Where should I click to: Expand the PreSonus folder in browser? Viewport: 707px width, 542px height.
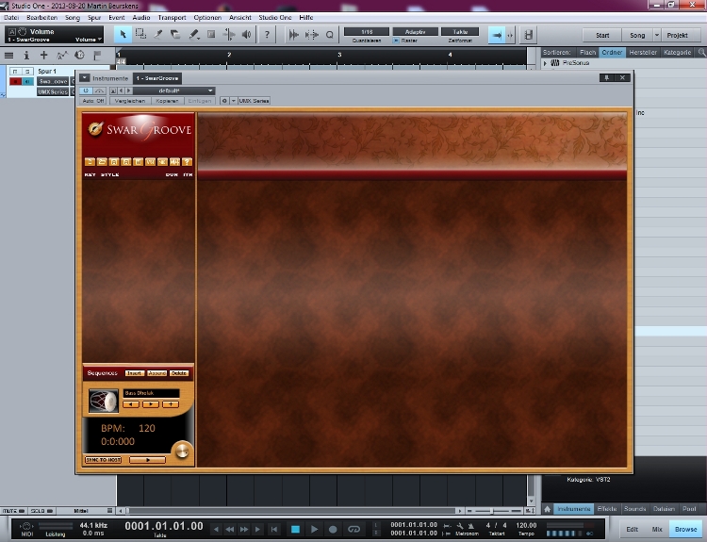[545, 63]
